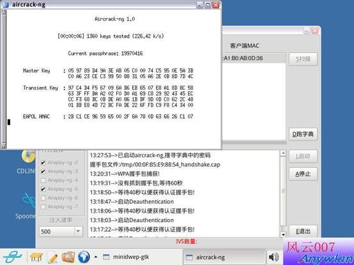
Task: Toggle the Aireplay-ng -2 checkbox
Action: [43, 163]
